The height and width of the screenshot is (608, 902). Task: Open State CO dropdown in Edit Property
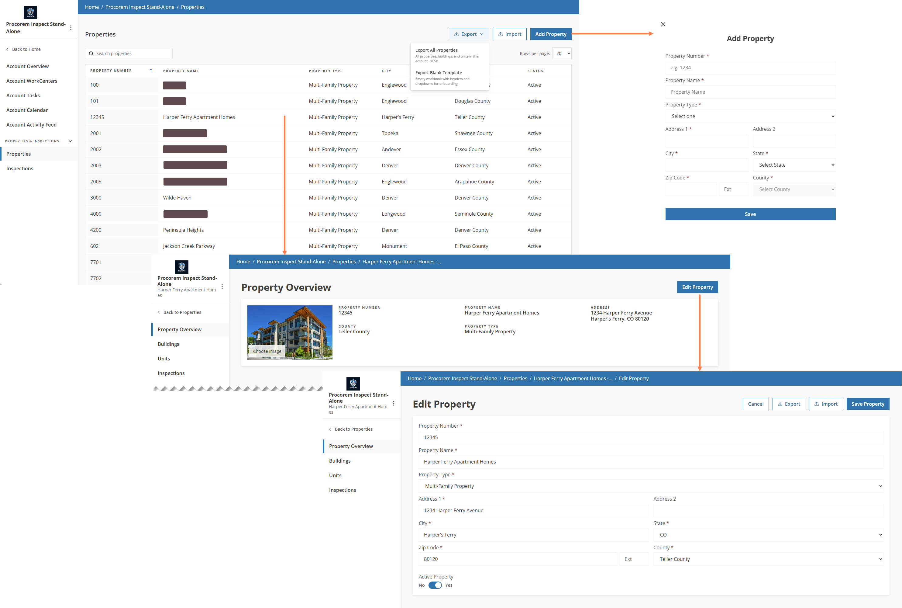768,535
